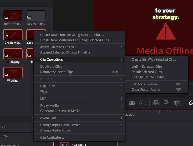Click the Replace Clip toolbar icon

coord(177,103)
